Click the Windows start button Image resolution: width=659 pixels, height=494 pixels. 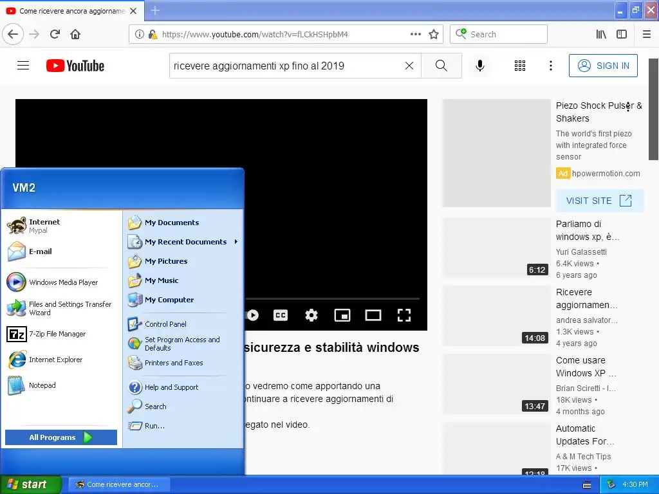pyautogui.click(x=30, y=484)
